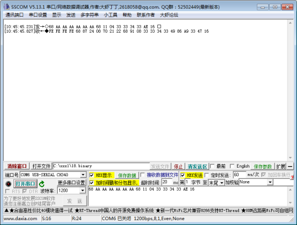Enable the 定时发送 checkbox

[207, 175]
